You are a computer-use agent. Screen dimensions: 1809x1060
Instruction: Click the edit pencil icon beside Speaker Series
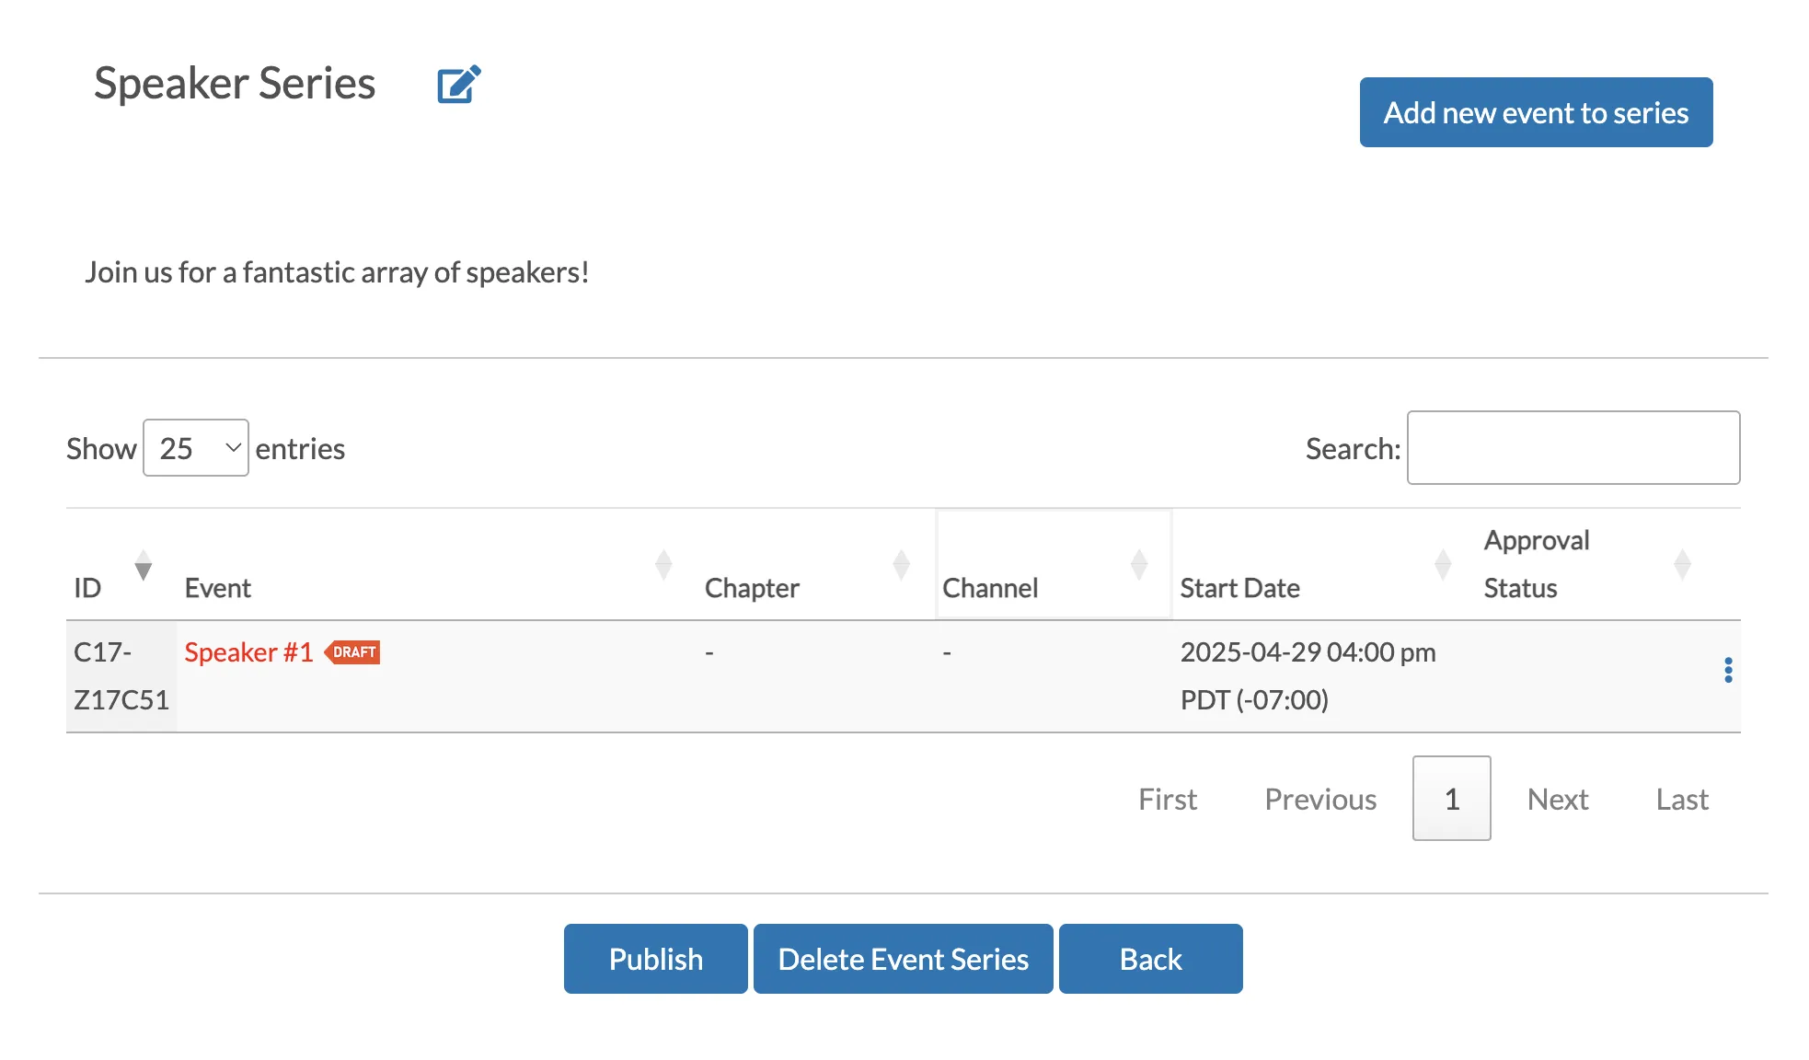coord(458,85)
